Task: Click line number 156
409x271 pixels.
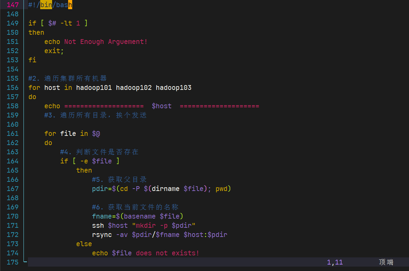Action: pos(13,87)
